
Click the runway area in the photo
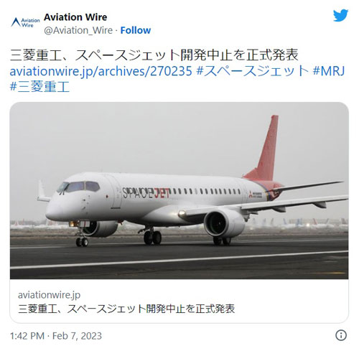pos(179,260)
